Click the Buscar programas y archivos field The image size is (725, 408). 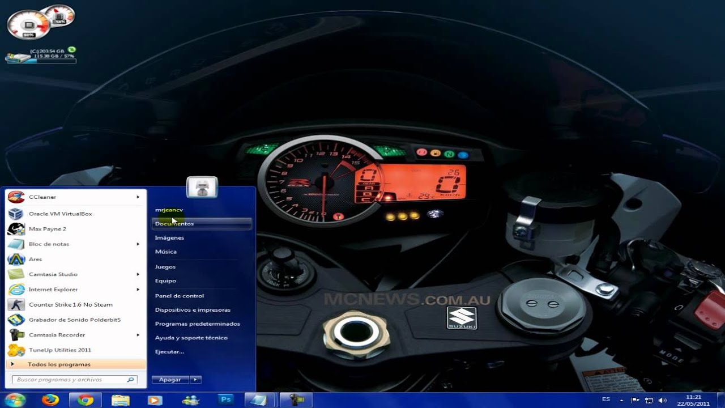[74, 380]
